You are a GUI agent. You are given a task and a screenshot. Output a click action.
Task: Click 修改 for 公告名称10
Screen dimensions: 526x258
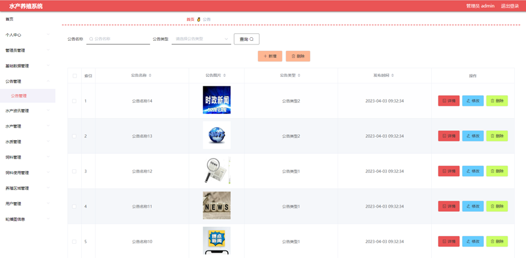point(473,241)
